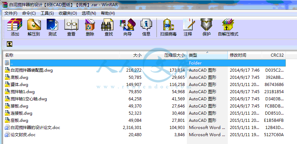Sort by 类型 column header

[x=207, y=55]
